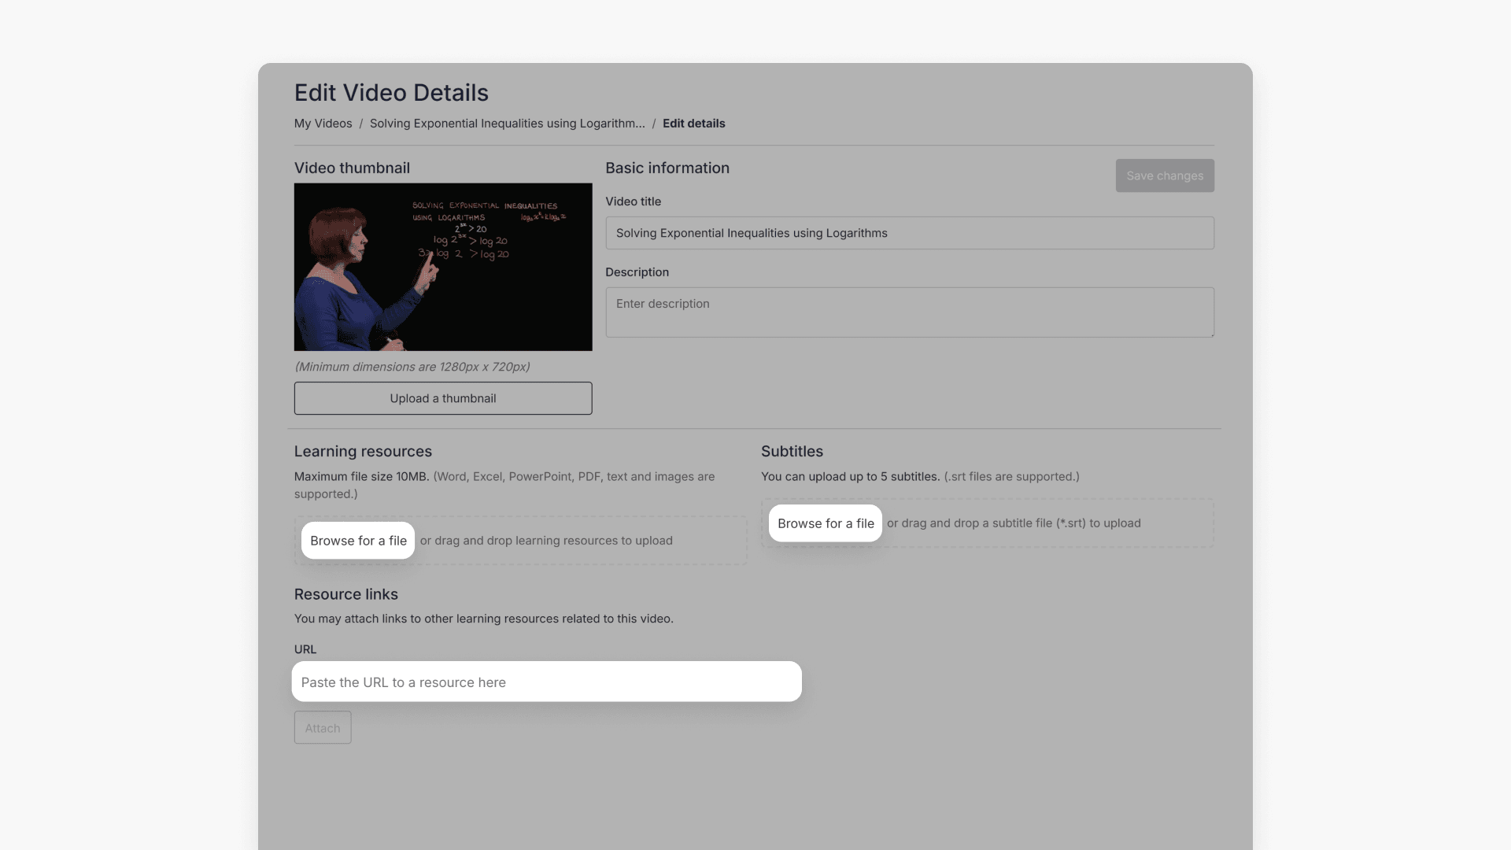Click the URL field label

[305, 649]
